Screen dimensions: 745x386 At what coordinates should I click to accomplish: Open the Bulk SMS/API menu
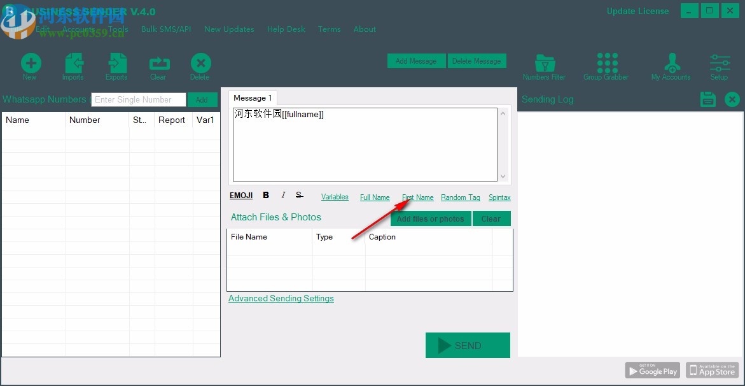tap(166, 29)
